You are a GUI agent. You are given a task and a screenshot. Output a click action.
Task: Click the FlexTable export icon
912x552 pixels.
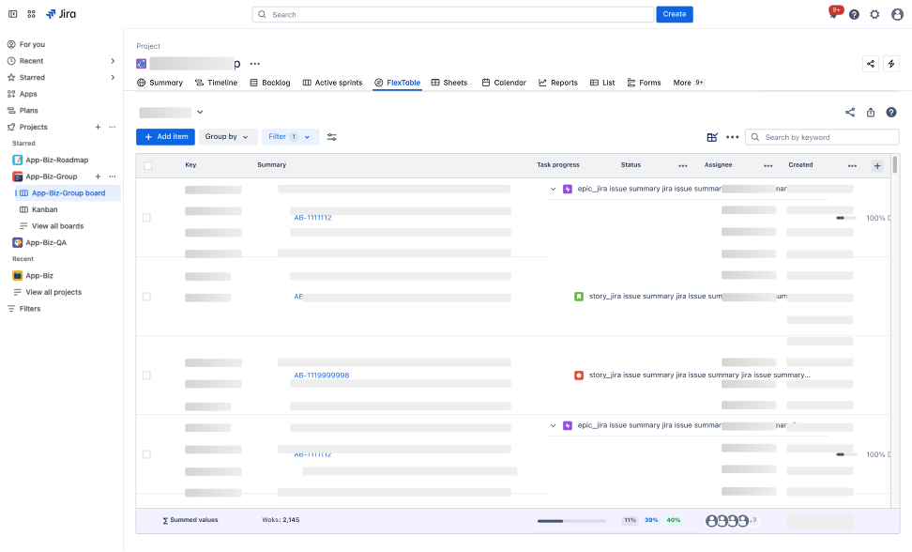pyautogui.click(x=871, y=113)
